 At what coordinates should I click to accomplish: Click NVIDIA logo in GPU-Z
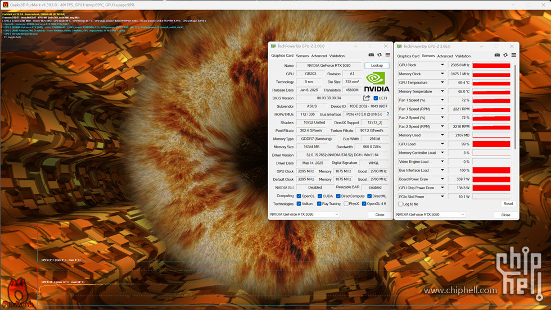tap(377, 82)
